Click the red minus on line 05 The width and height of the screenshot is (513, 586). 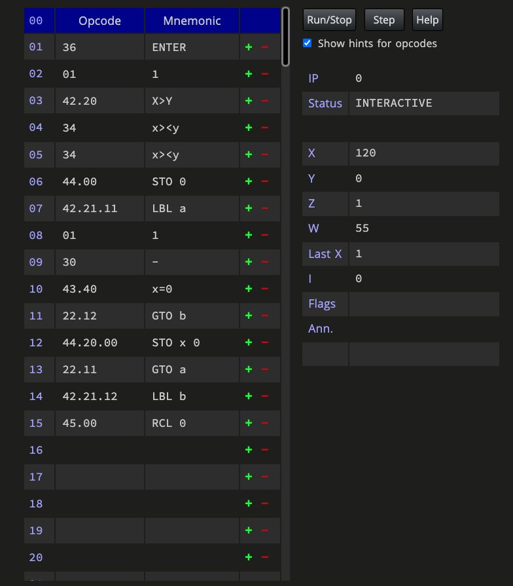(x=265, y=155)
